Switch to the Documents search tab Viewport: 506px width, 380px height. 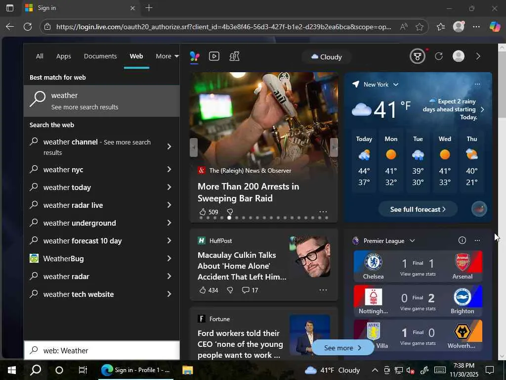(100, 56)
